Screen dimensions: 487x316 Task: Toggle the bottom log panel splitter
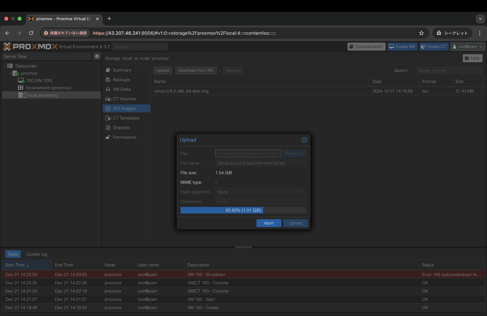[x=243, y=247]
